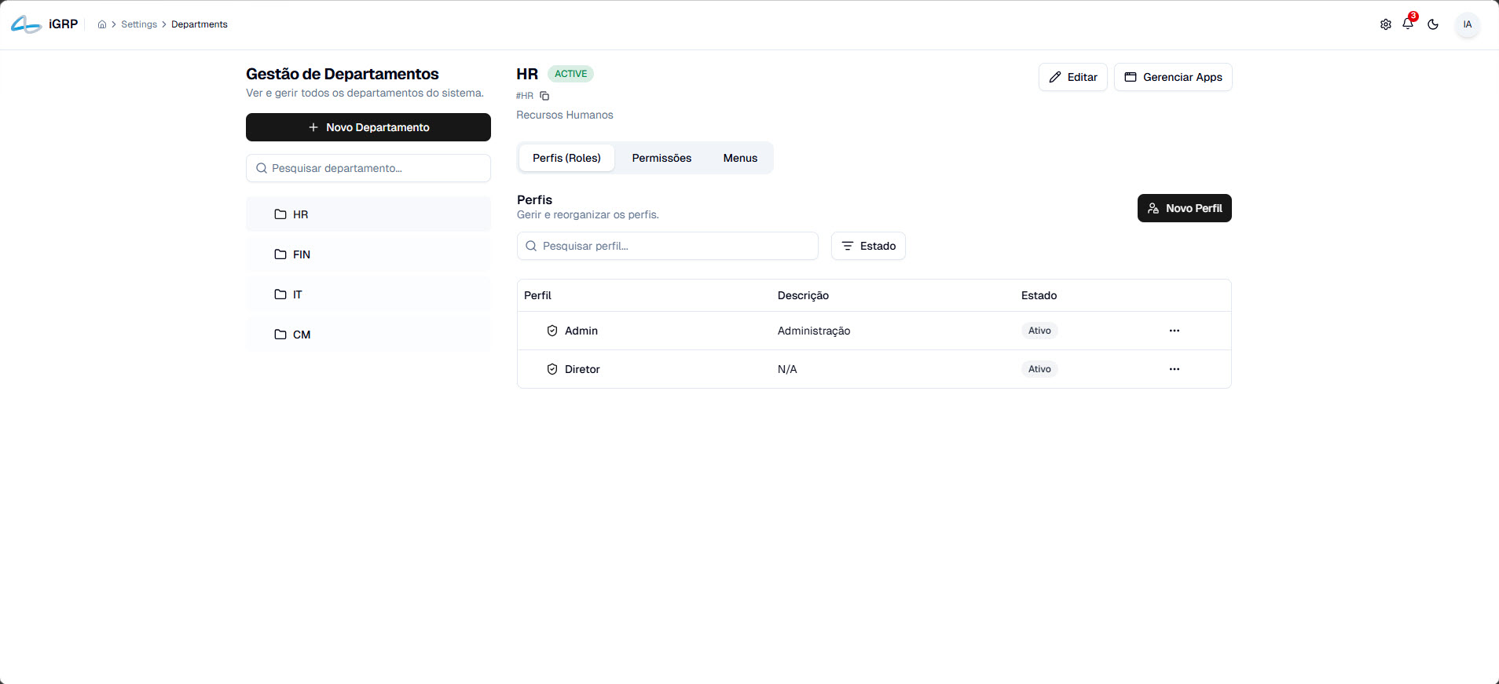1499x684 pixels.
Task: Select the IT department name
Action: [x=298, y=294]
